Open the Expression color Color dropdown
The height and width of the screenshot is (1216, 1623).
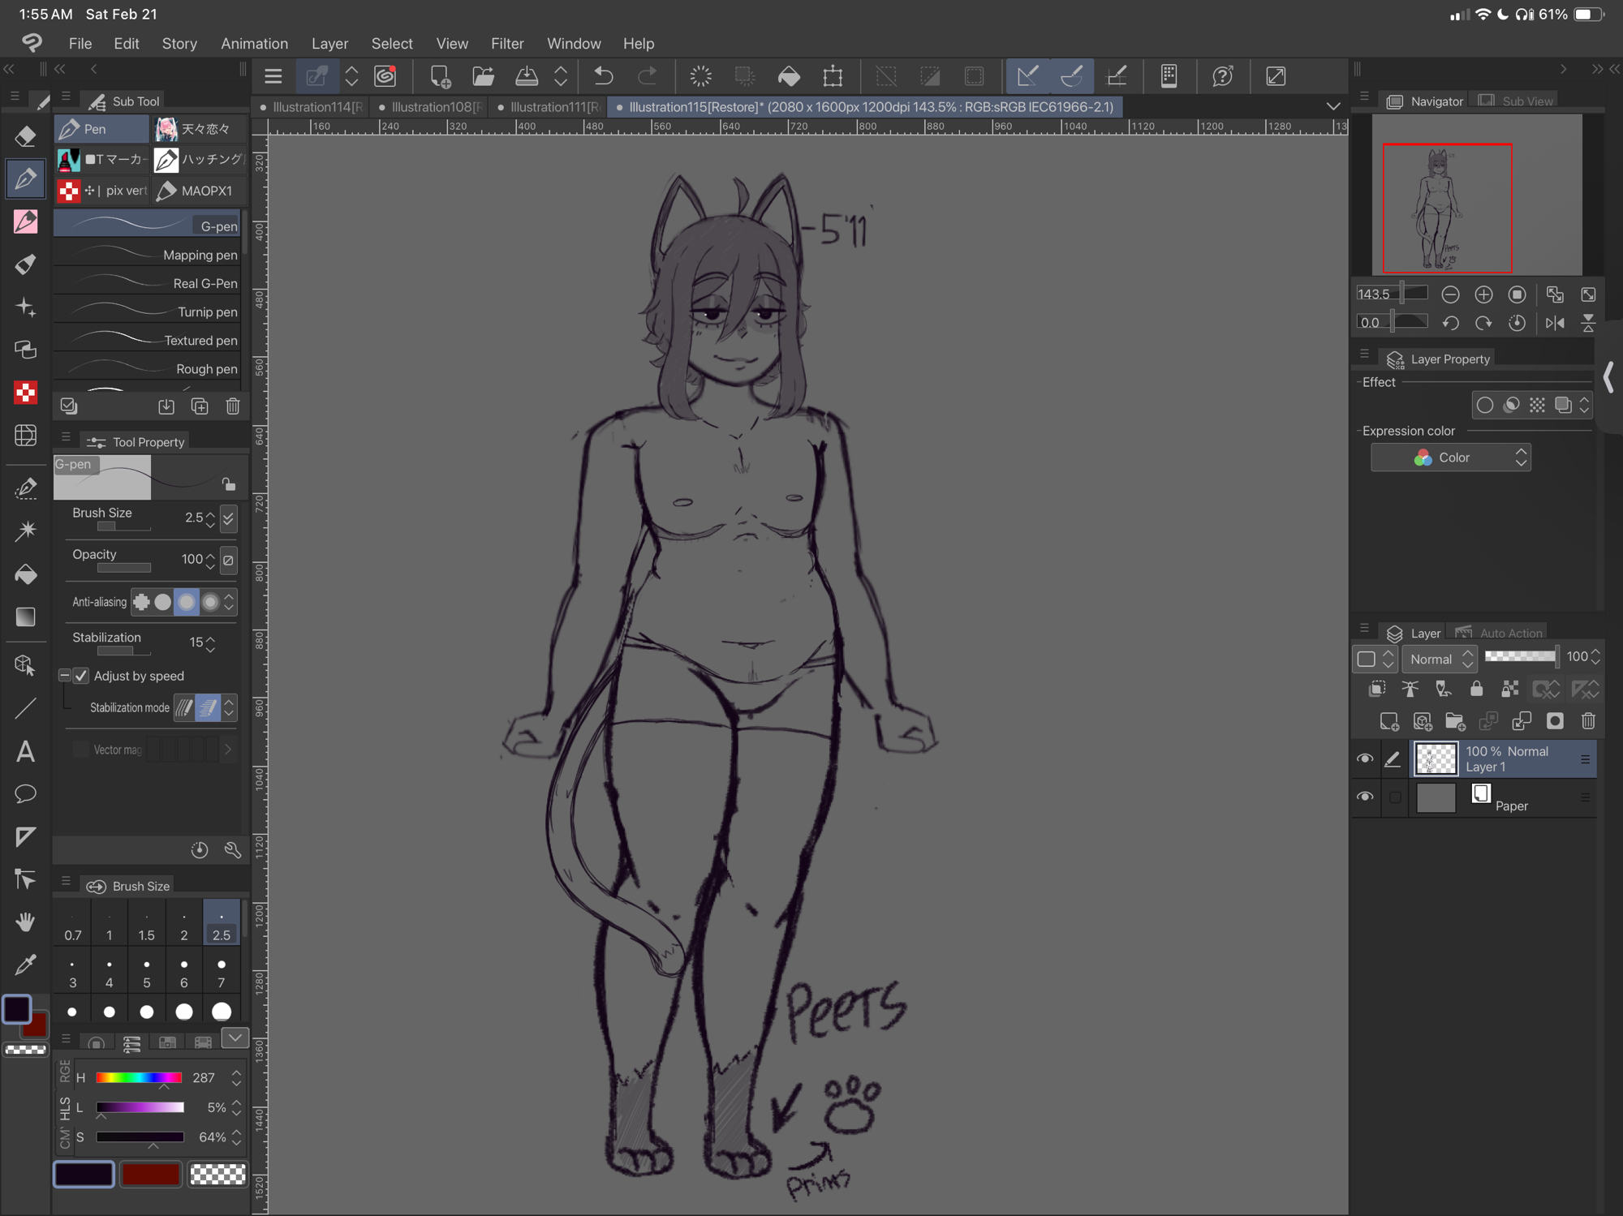[1450, 458]
